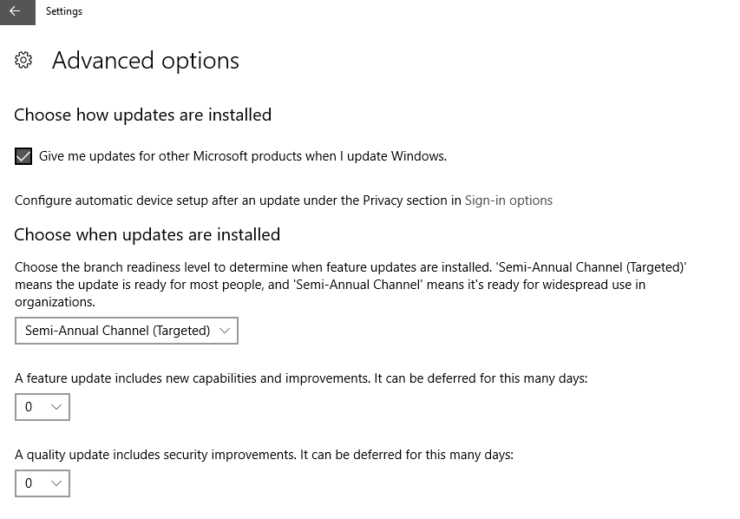Click the Advanced options page title
Viewport: 740px width, 519px height.
pos(146,61)
